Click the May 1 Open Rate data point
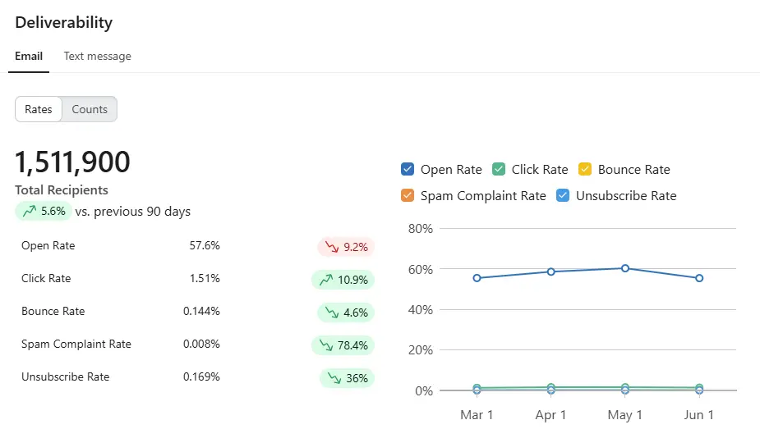760x429 pixels. tap(625, 268)
